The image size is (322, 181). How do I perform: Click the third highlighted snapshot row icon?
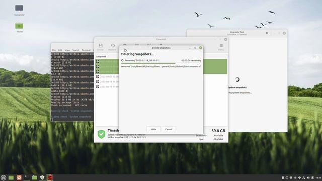click(x=98, y=71)
